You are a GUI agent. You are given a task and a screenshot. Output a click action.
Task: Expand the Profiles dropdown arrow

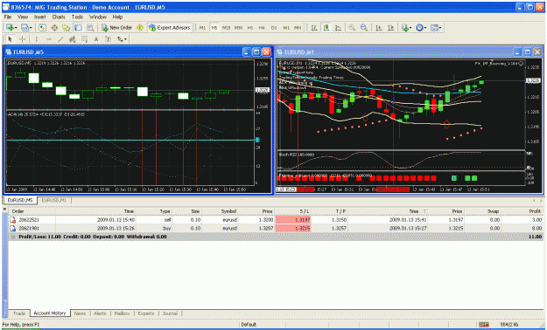point(31,28)
